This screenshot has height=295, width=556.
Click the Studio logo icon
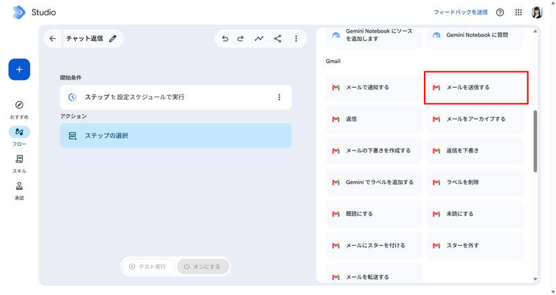pyautogui.click(x=19, y=12)
